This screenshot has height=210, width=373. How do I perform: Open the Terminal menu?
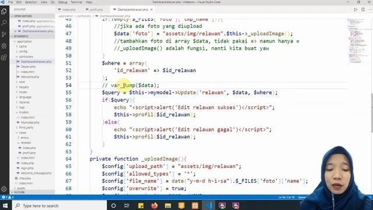point(76,2)
